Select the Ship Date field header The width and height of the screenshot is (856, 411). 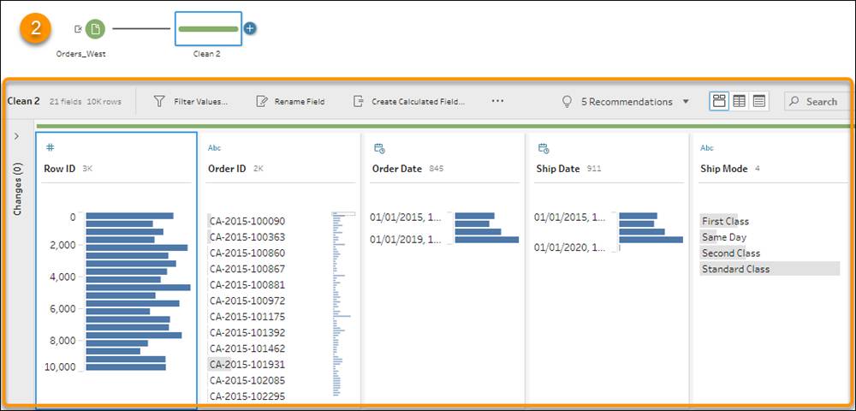pyautogui.click(x=558, y=169)
